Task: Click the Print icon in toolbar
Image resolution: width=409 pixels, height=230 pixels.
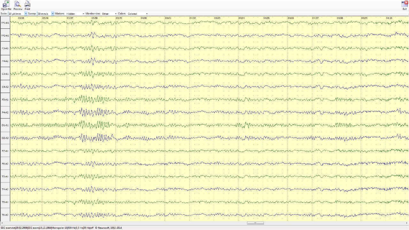Action: (27, 5)
